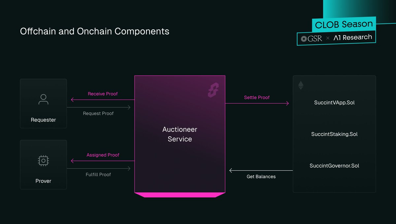Select the Assigned Proof label
The image size is (396, 224).
coord(103,155)
